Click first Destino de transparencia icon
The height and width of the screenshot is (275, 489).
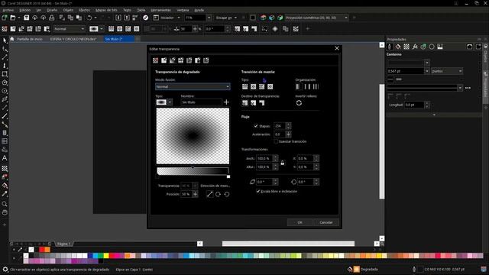[x=244, y=103]
